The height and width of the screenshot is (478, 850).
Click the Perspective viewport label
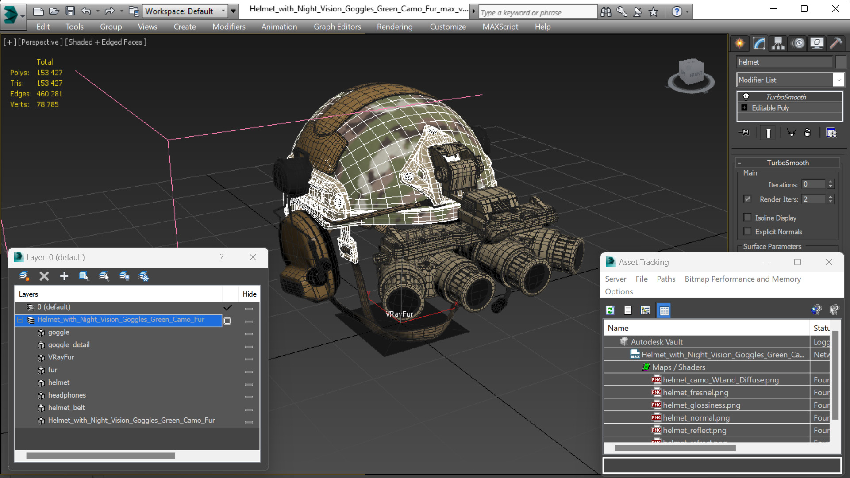point(40,42)
